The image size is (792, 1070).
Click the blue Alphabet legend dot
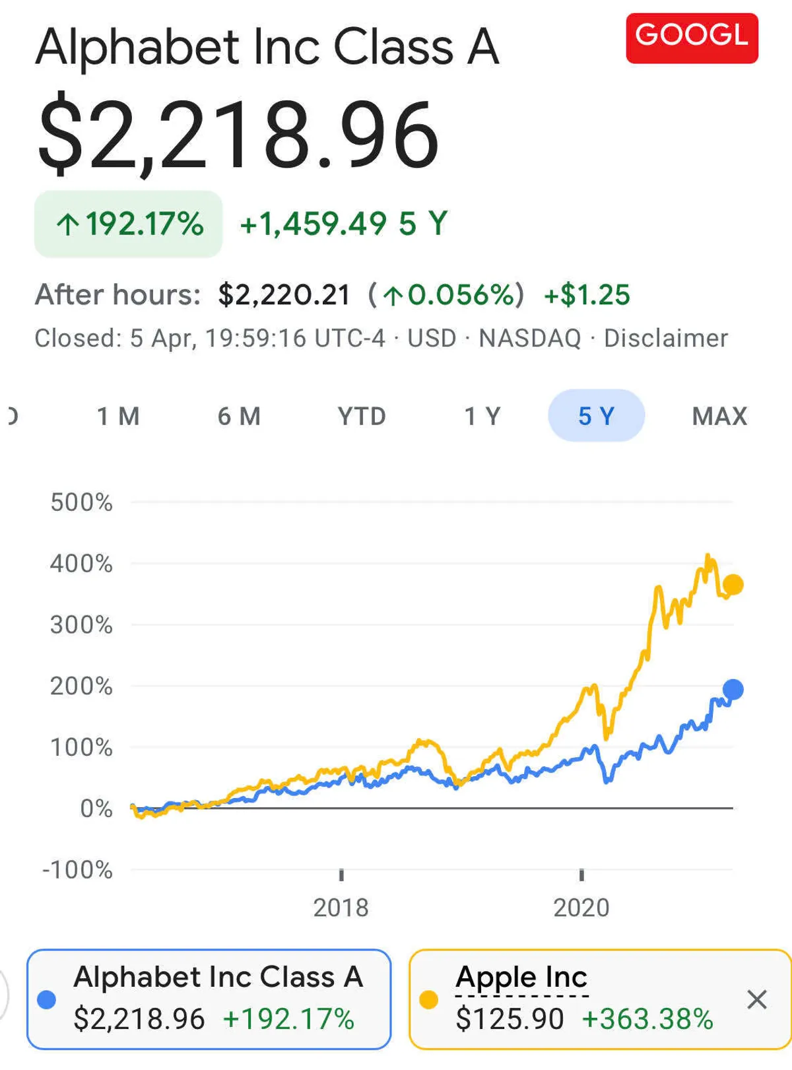(47, 1000)
